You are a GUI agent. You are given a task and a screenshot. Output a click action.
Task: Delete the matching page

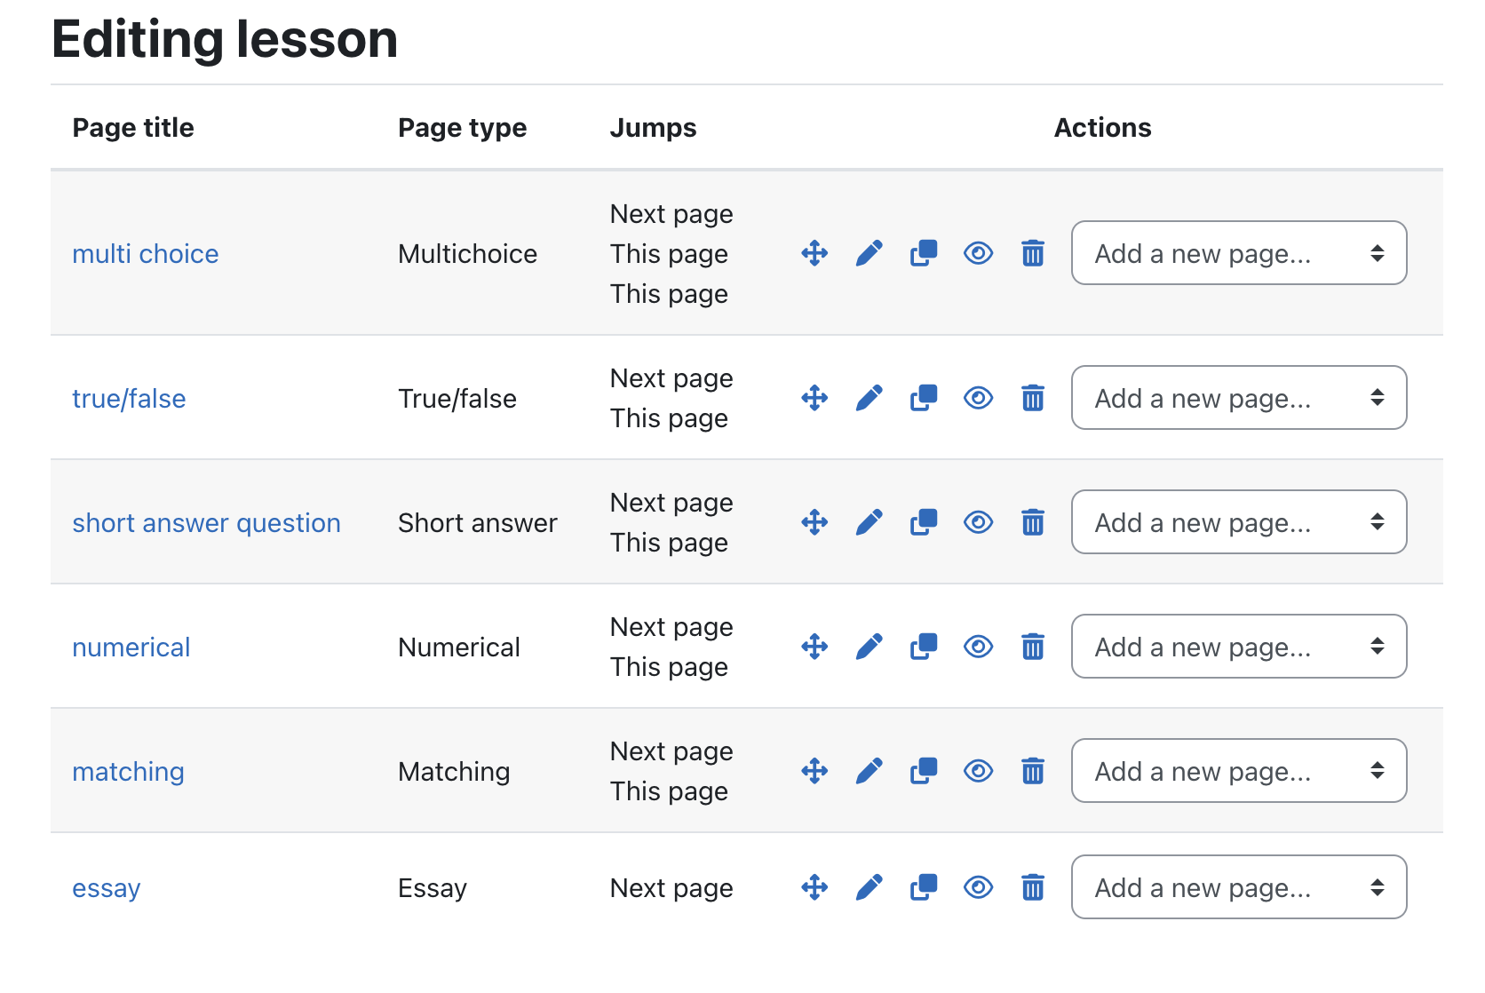point(1033,771)
